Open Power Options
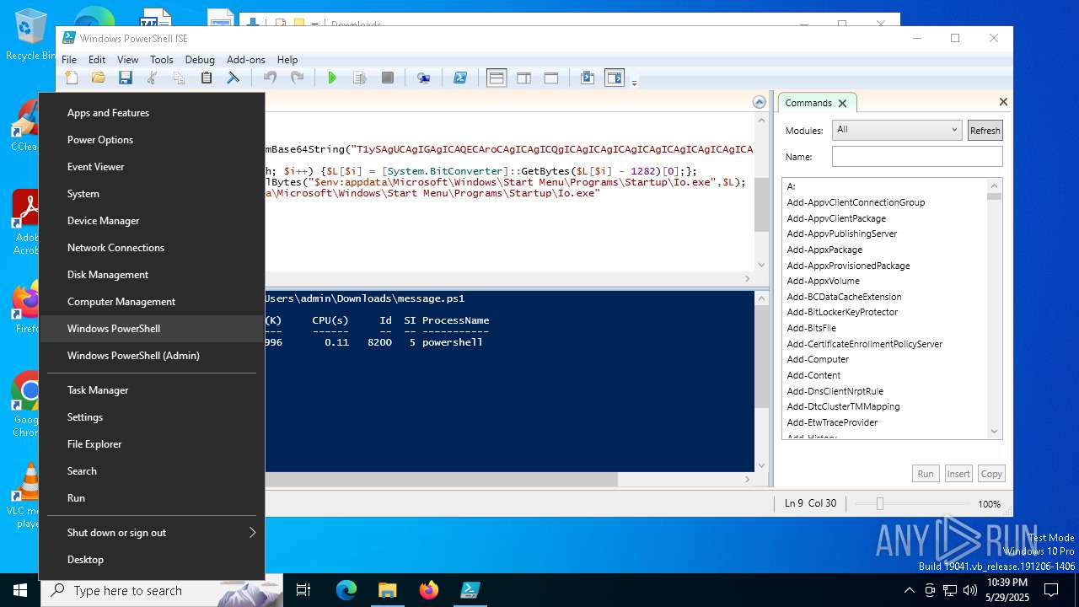 152,140
